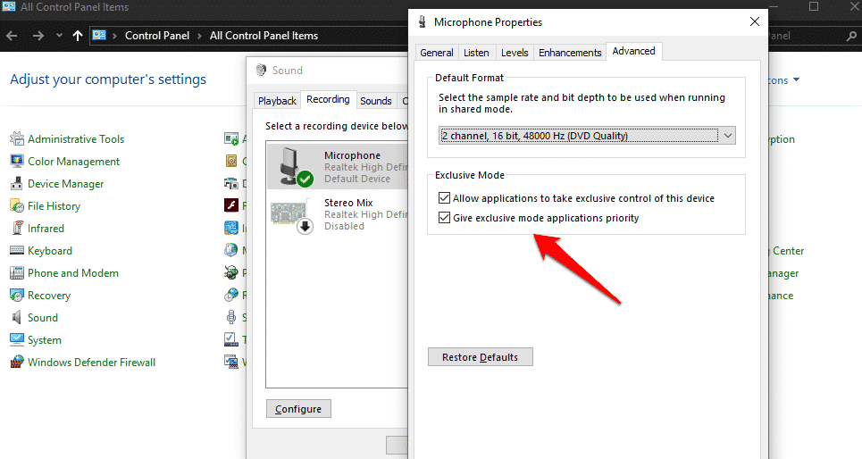Open Device Manager icon
This screenshot has height=459, width=862.
click(x=17, y=184)
